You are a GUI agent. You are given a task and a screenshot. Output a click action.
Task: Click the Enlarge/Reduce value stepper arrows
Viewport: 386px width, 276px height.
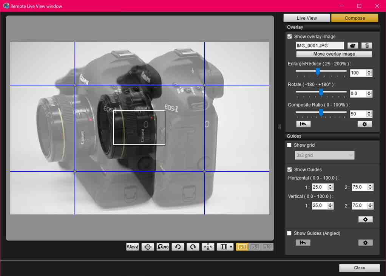pyautogui.click(x=369, y=73)
